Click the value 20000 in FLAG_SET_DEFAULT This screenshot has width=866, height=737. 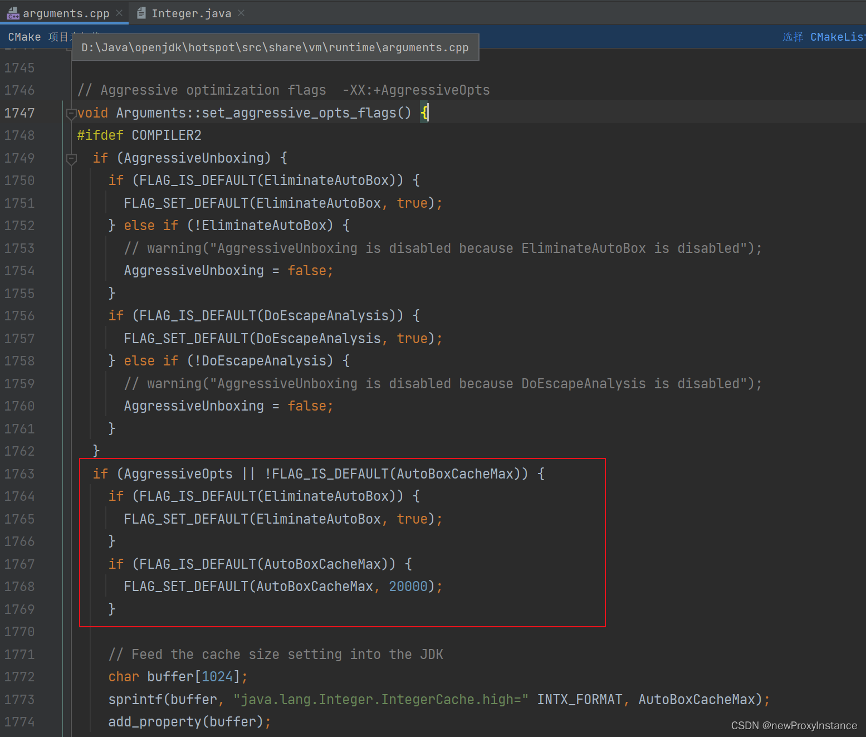(408, 587)
